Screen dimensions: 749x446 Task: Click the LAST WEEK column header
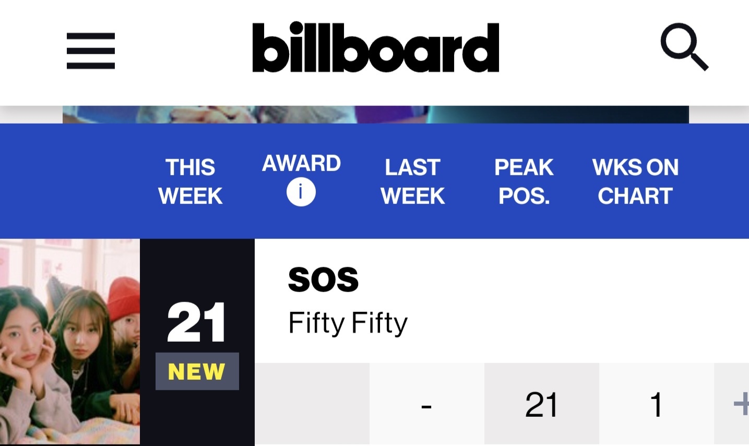click(412, 182)
